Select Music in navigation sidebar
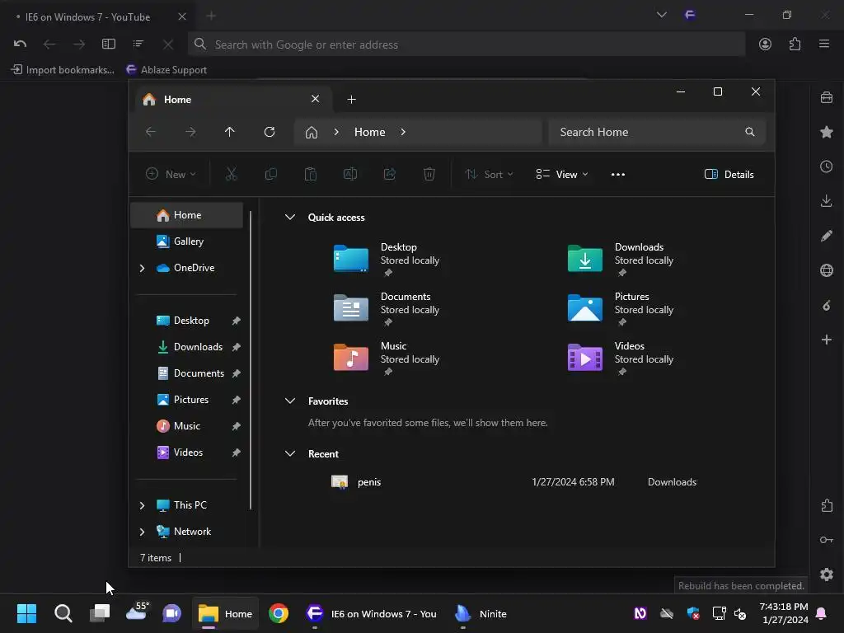The width and height of the screenshot is (844, 633). point(186,426)
